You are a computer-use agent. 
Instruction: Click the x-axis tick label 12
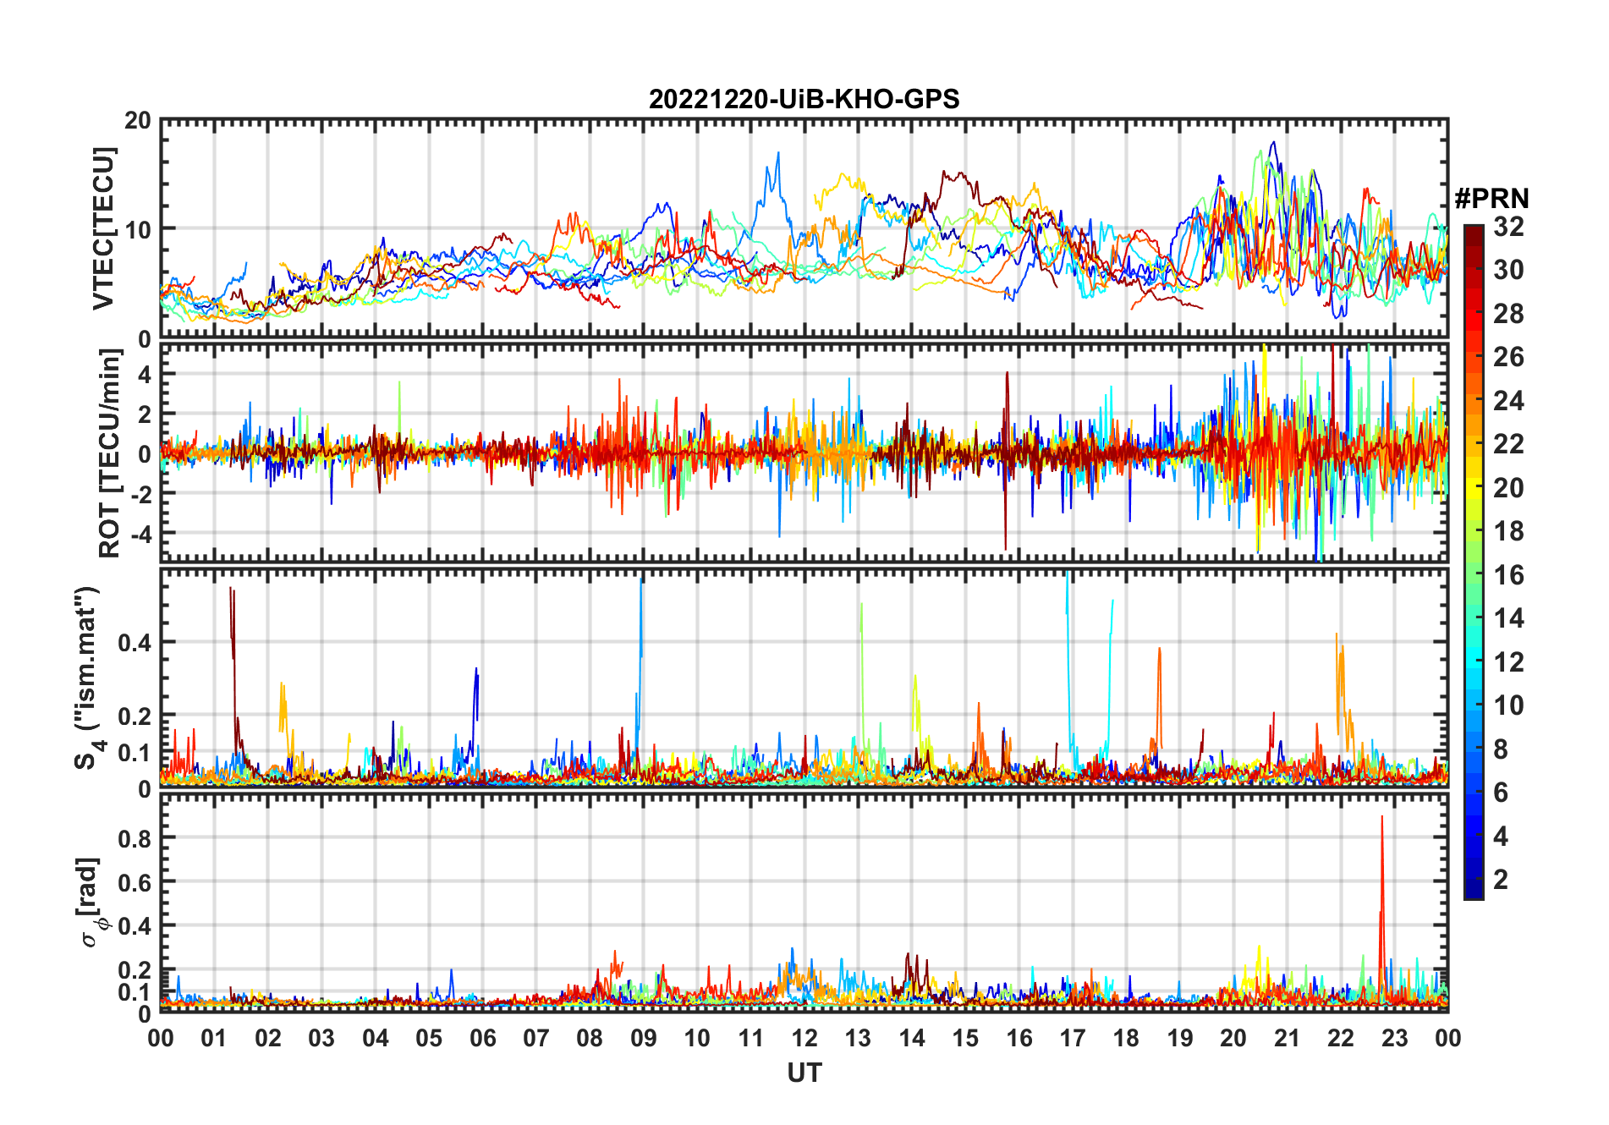click(x=804, y=1038)
